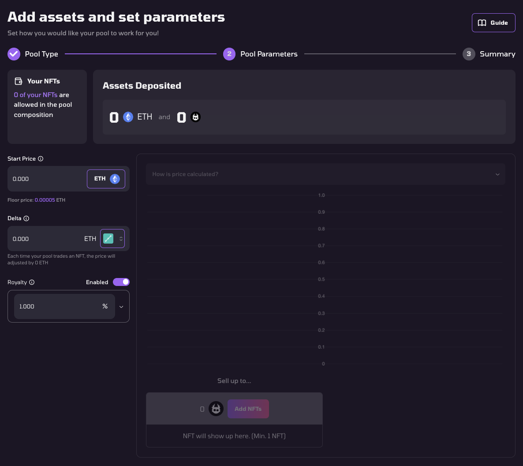Viewport: 523px width, 466px height.
Task: Expand the 'How is price calculated?' section
Action: click(x=325, y=174)
